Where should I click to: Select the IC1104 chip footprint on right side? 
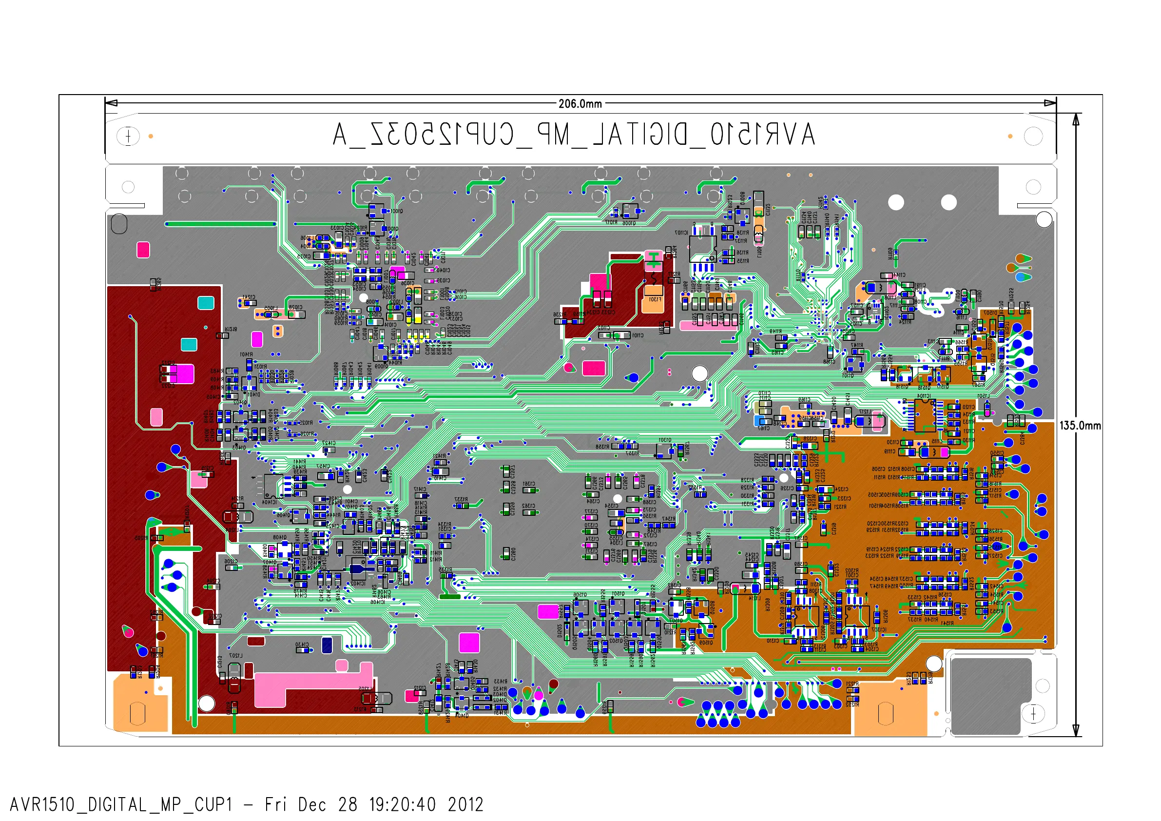pos(925,416)
